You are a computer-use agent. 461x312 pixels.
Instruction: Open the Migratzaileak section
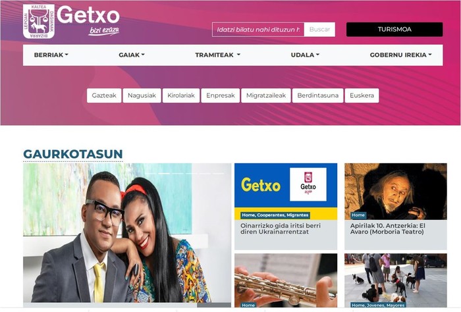pyautogui.click(x=266, y=95)
